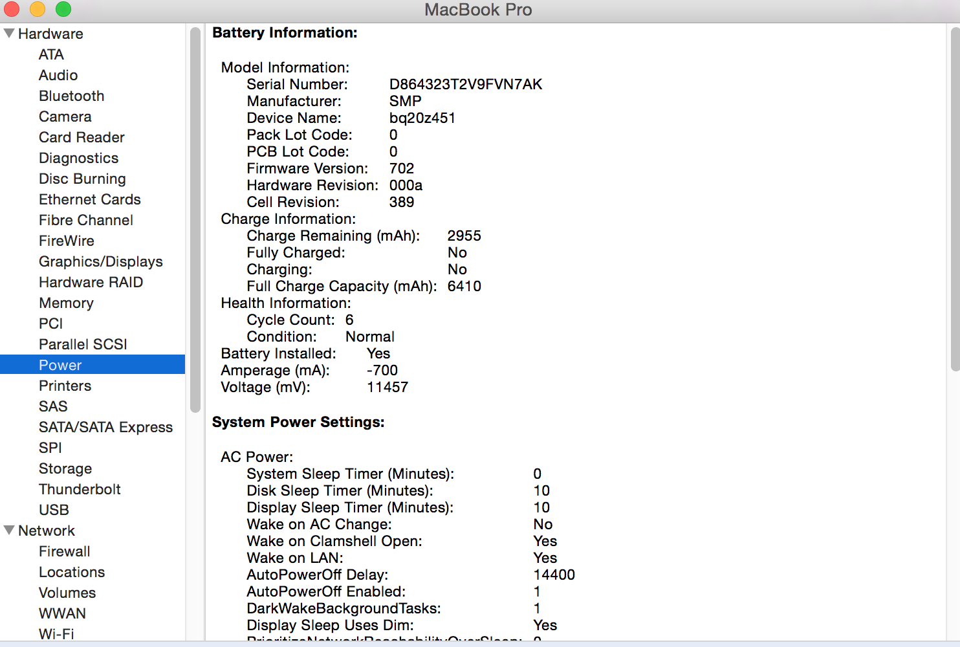Viewport: 960px width, 647px height.
Task: Click the Hardware Revision value 000a
Action: [406, 185]
